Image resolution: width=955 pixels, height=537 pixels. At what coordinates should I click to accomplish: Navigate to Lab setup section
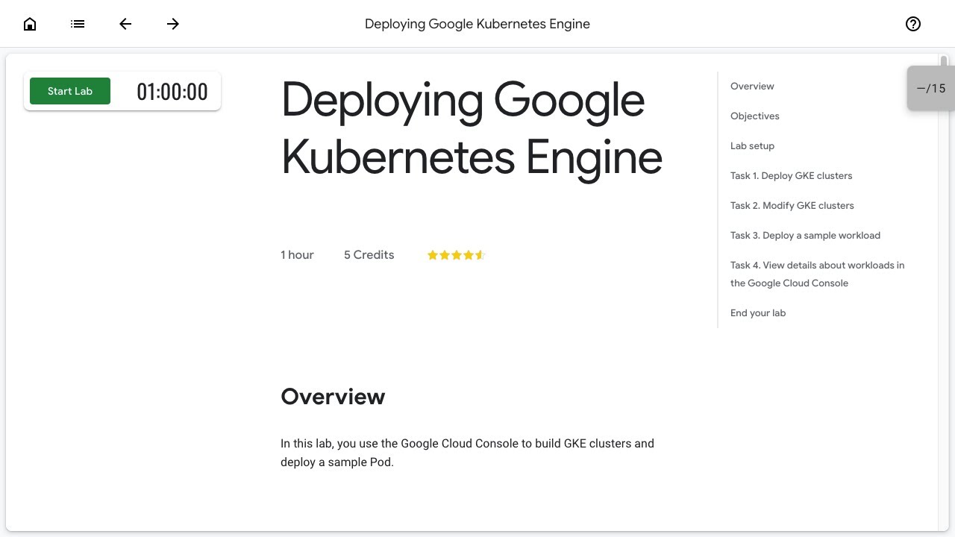click(x=752, y=146)
